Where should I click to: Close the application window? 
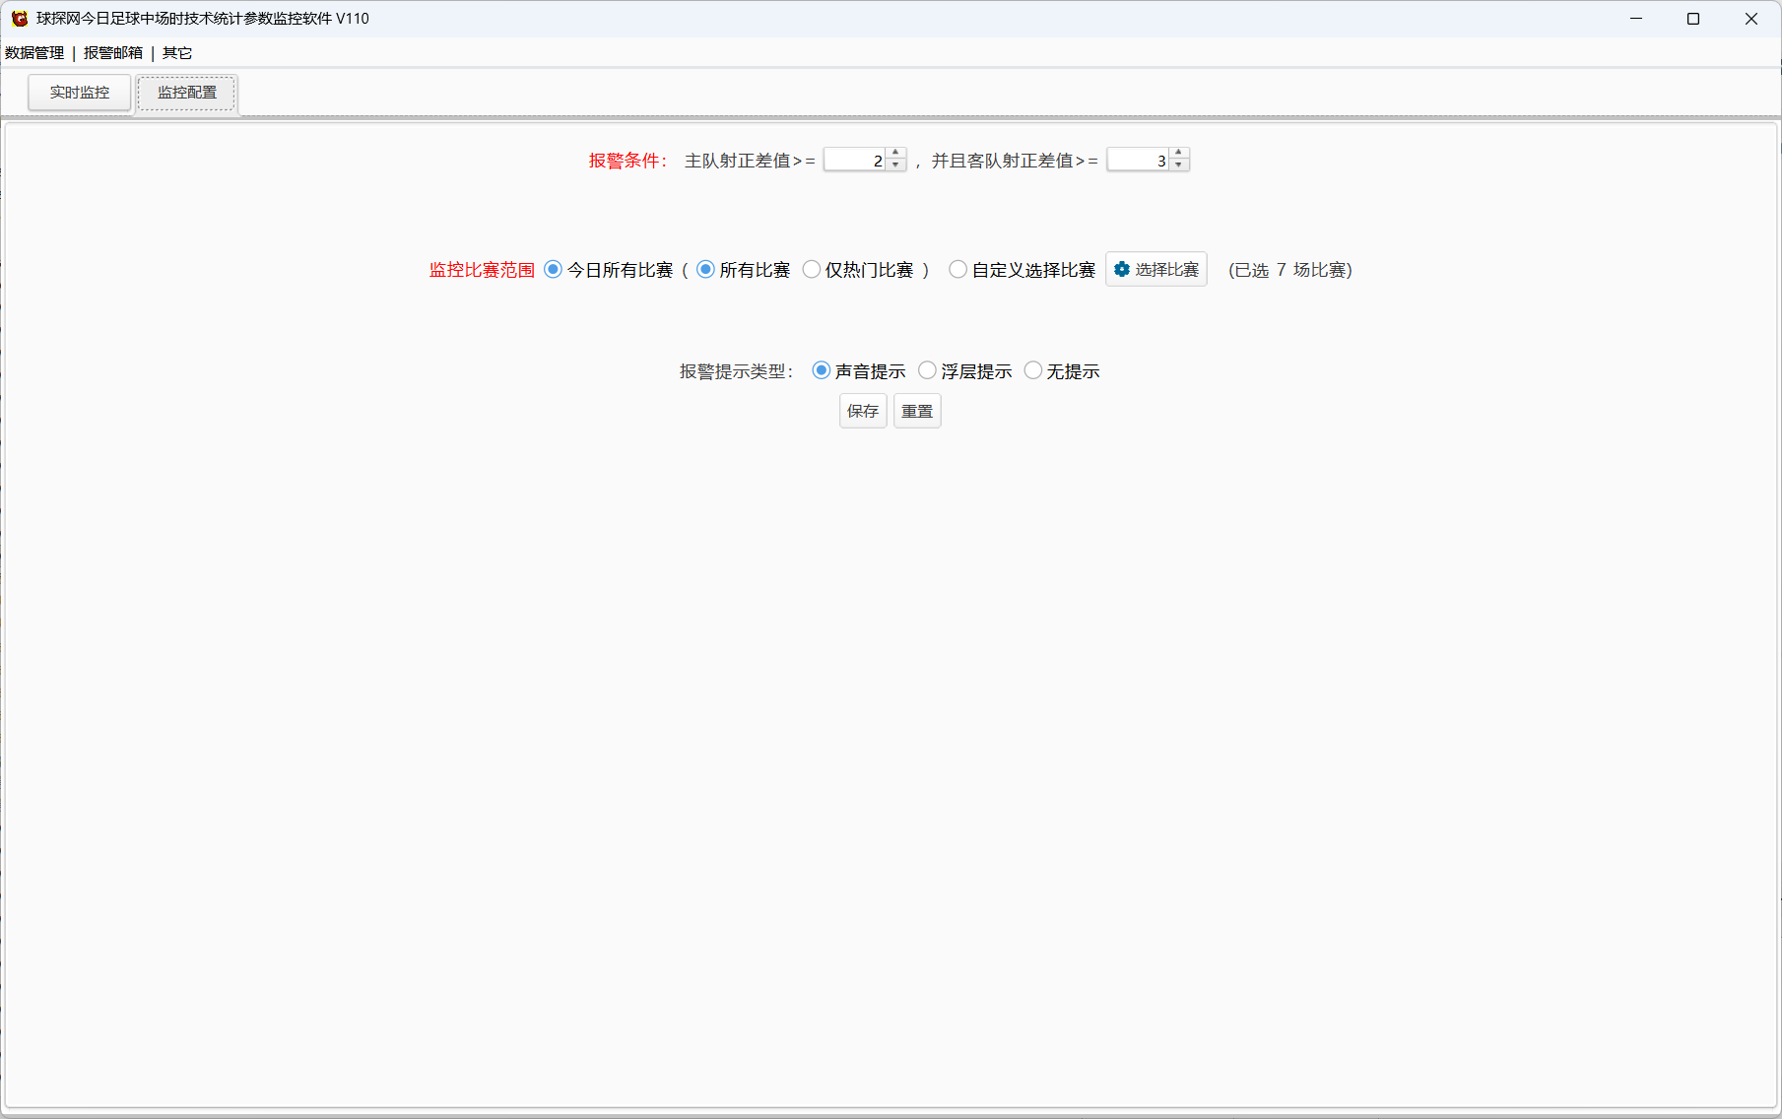1751,19
